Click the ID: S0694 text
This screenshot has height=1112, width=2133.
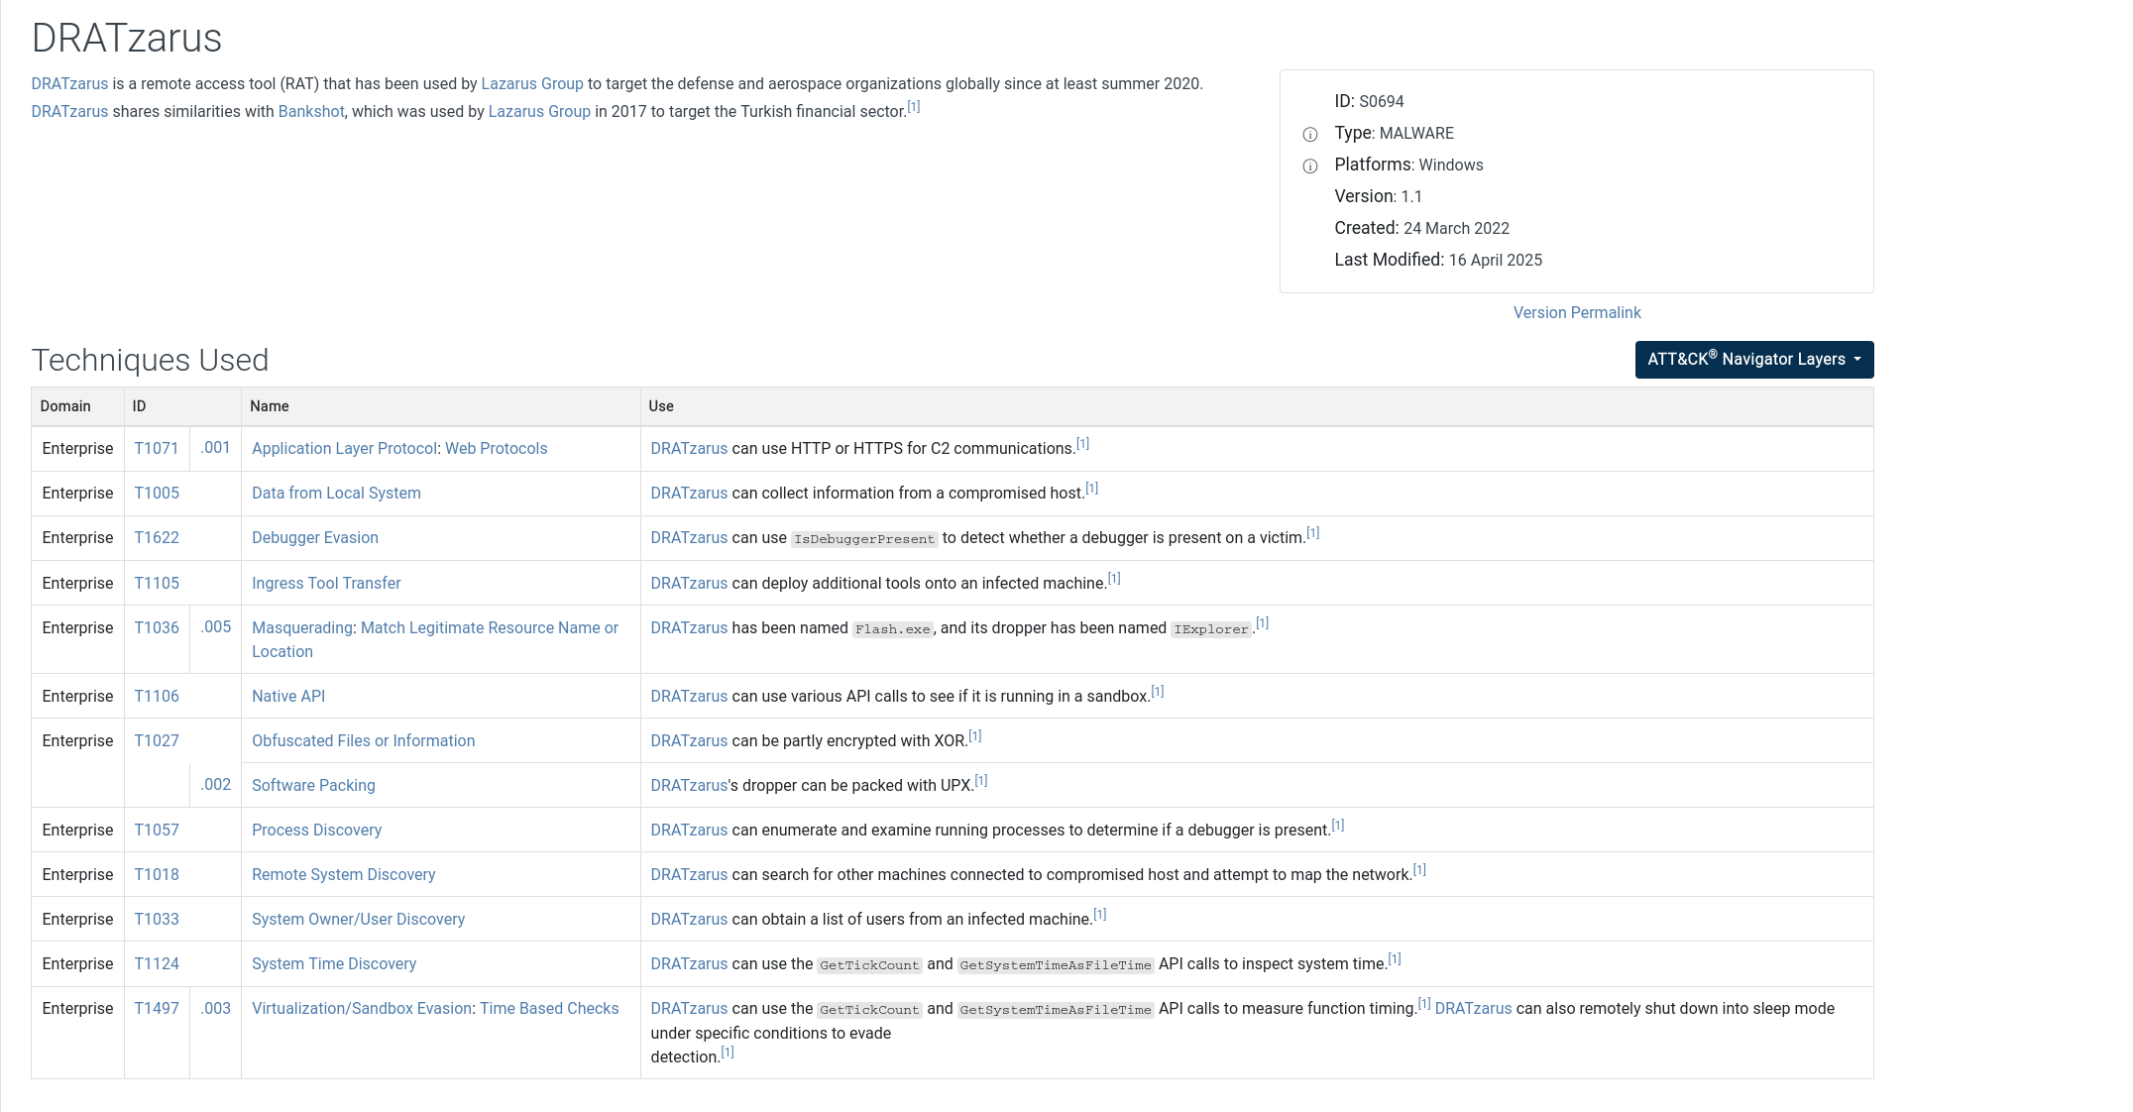click(1369, 101)
